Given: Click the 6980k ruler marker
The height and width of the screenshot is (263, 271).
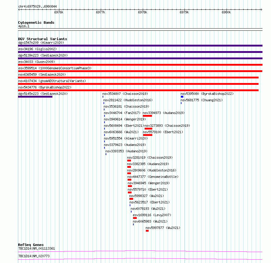Looking at the screenshot, I should pos(226,12).
